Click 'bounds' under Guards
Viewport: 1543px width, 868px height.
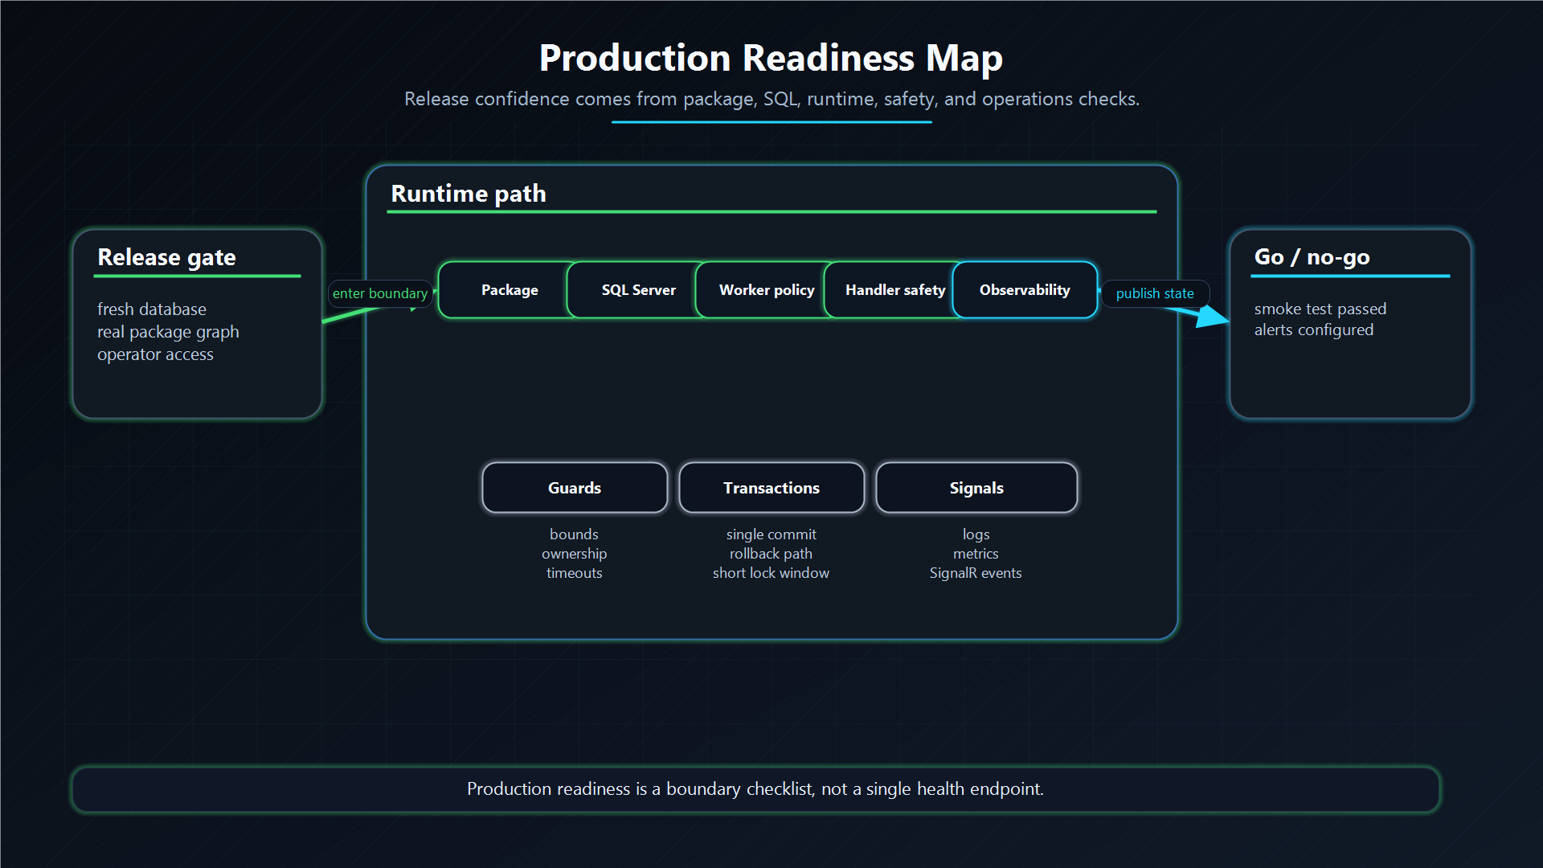pyautogui.click(x=574, y=534)
